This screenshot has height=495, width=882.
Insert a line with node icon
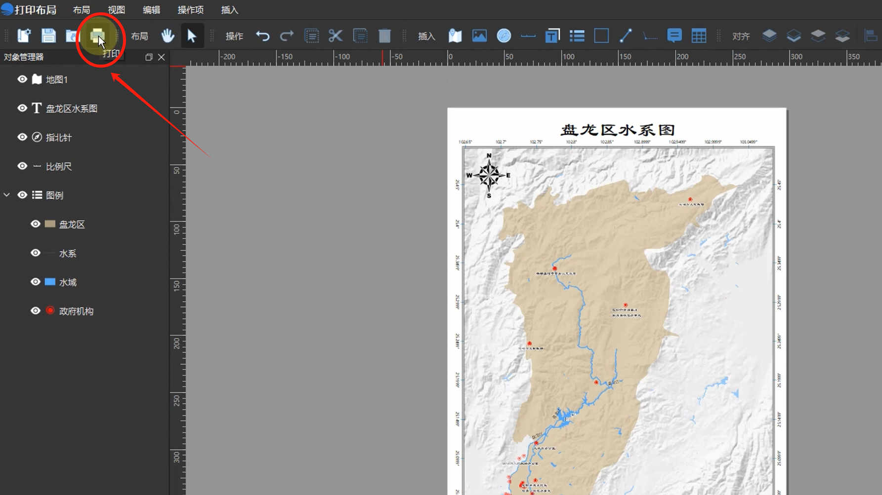[x=626, y=36]
